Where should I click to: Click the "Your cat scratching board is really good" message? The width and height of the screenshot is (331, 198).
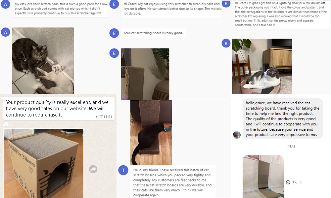[153, 33]
